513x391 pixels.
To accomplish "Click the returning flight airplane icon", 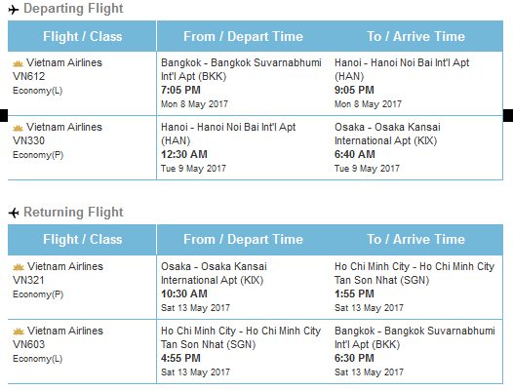I will (14, 214).
